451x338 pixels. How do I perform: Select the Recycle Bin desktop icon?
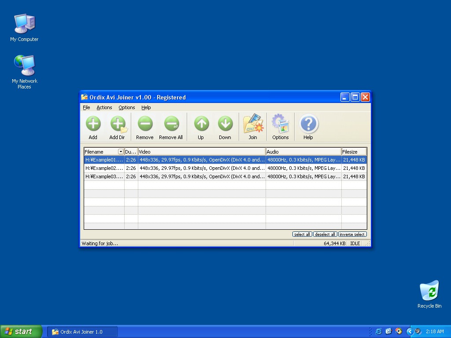[x=429, y=294]
